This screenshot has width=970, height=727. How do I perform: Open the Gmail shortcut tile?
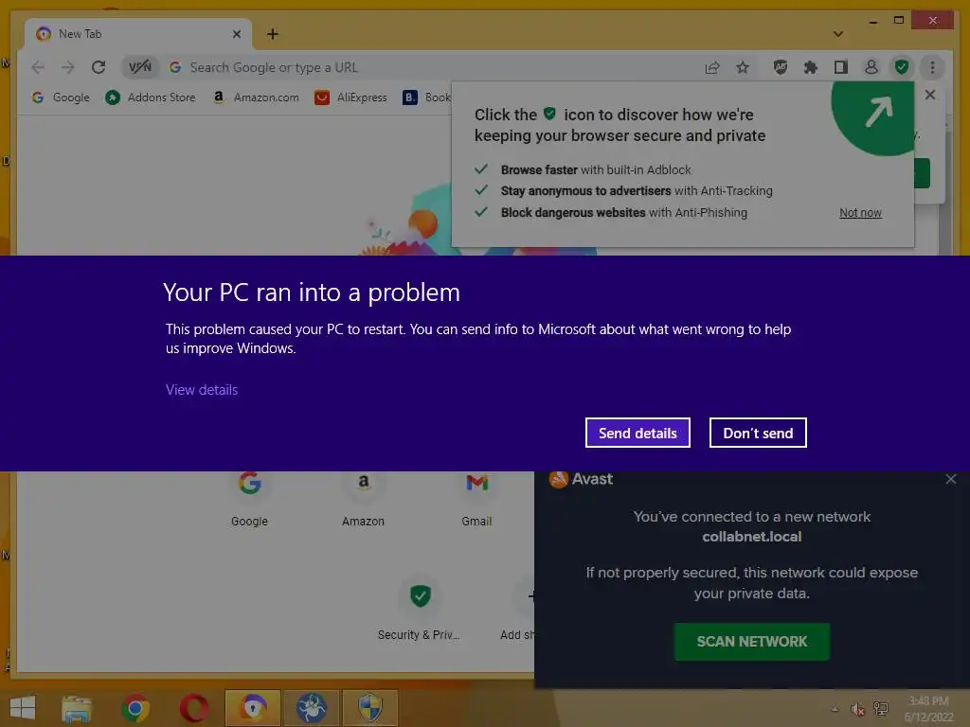point(477,499)
